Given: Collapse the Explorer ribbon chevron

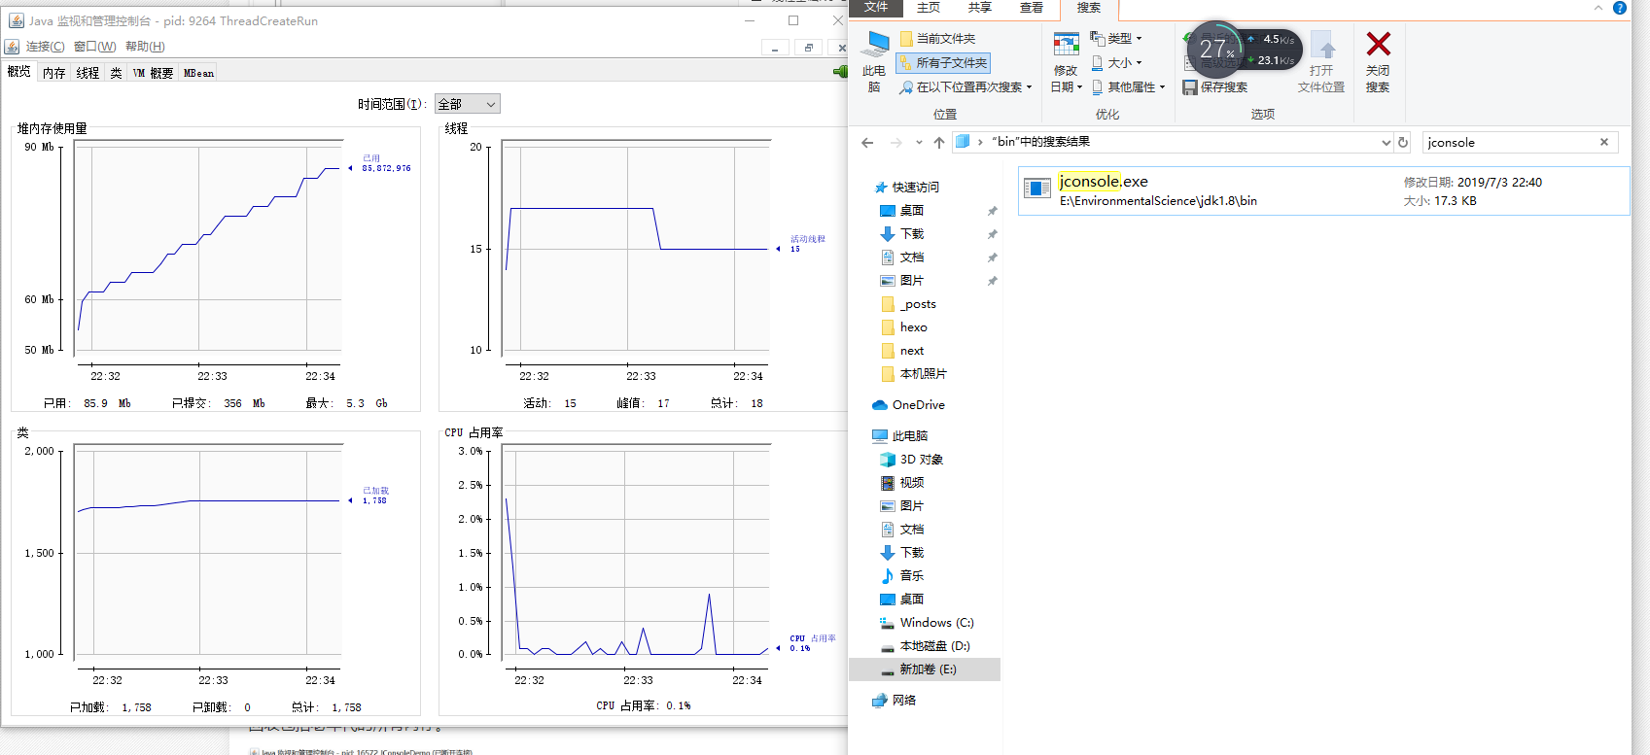Looking at the screenshot, I should pyautogui.click(x=1598, y=8).
